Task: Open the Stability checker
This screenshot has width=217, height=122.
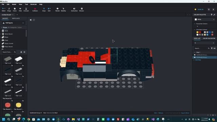Action: click(63, 9)
